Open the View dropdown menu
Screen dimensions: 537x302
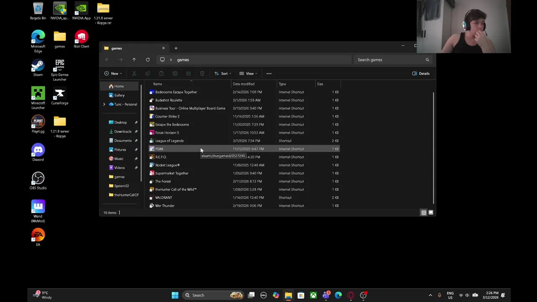[248, 73]
